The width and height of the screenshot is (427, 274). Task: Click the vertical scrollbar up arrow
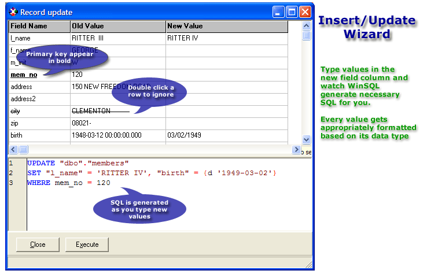pyautogui.click(x=306, y=26)
